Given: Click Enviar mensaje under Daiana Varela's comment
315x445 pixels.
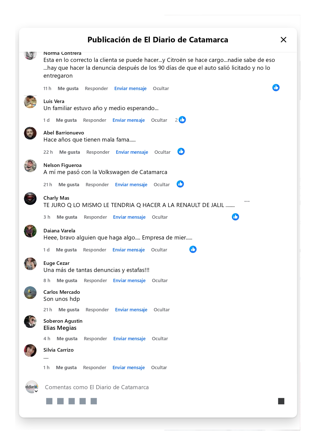Looking at the screenshot, I should click(129, 250).
